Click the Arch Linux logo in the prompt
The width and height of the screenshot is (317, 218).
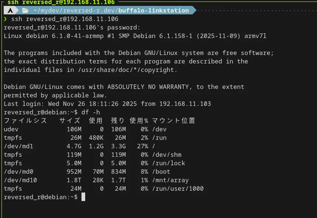10,10
